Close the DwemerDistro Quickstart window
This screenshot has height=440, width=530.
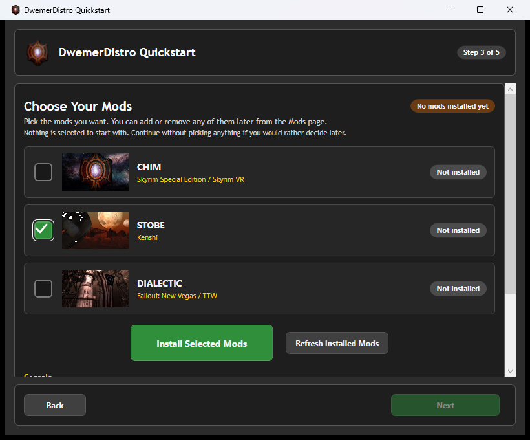coord(510,10)
